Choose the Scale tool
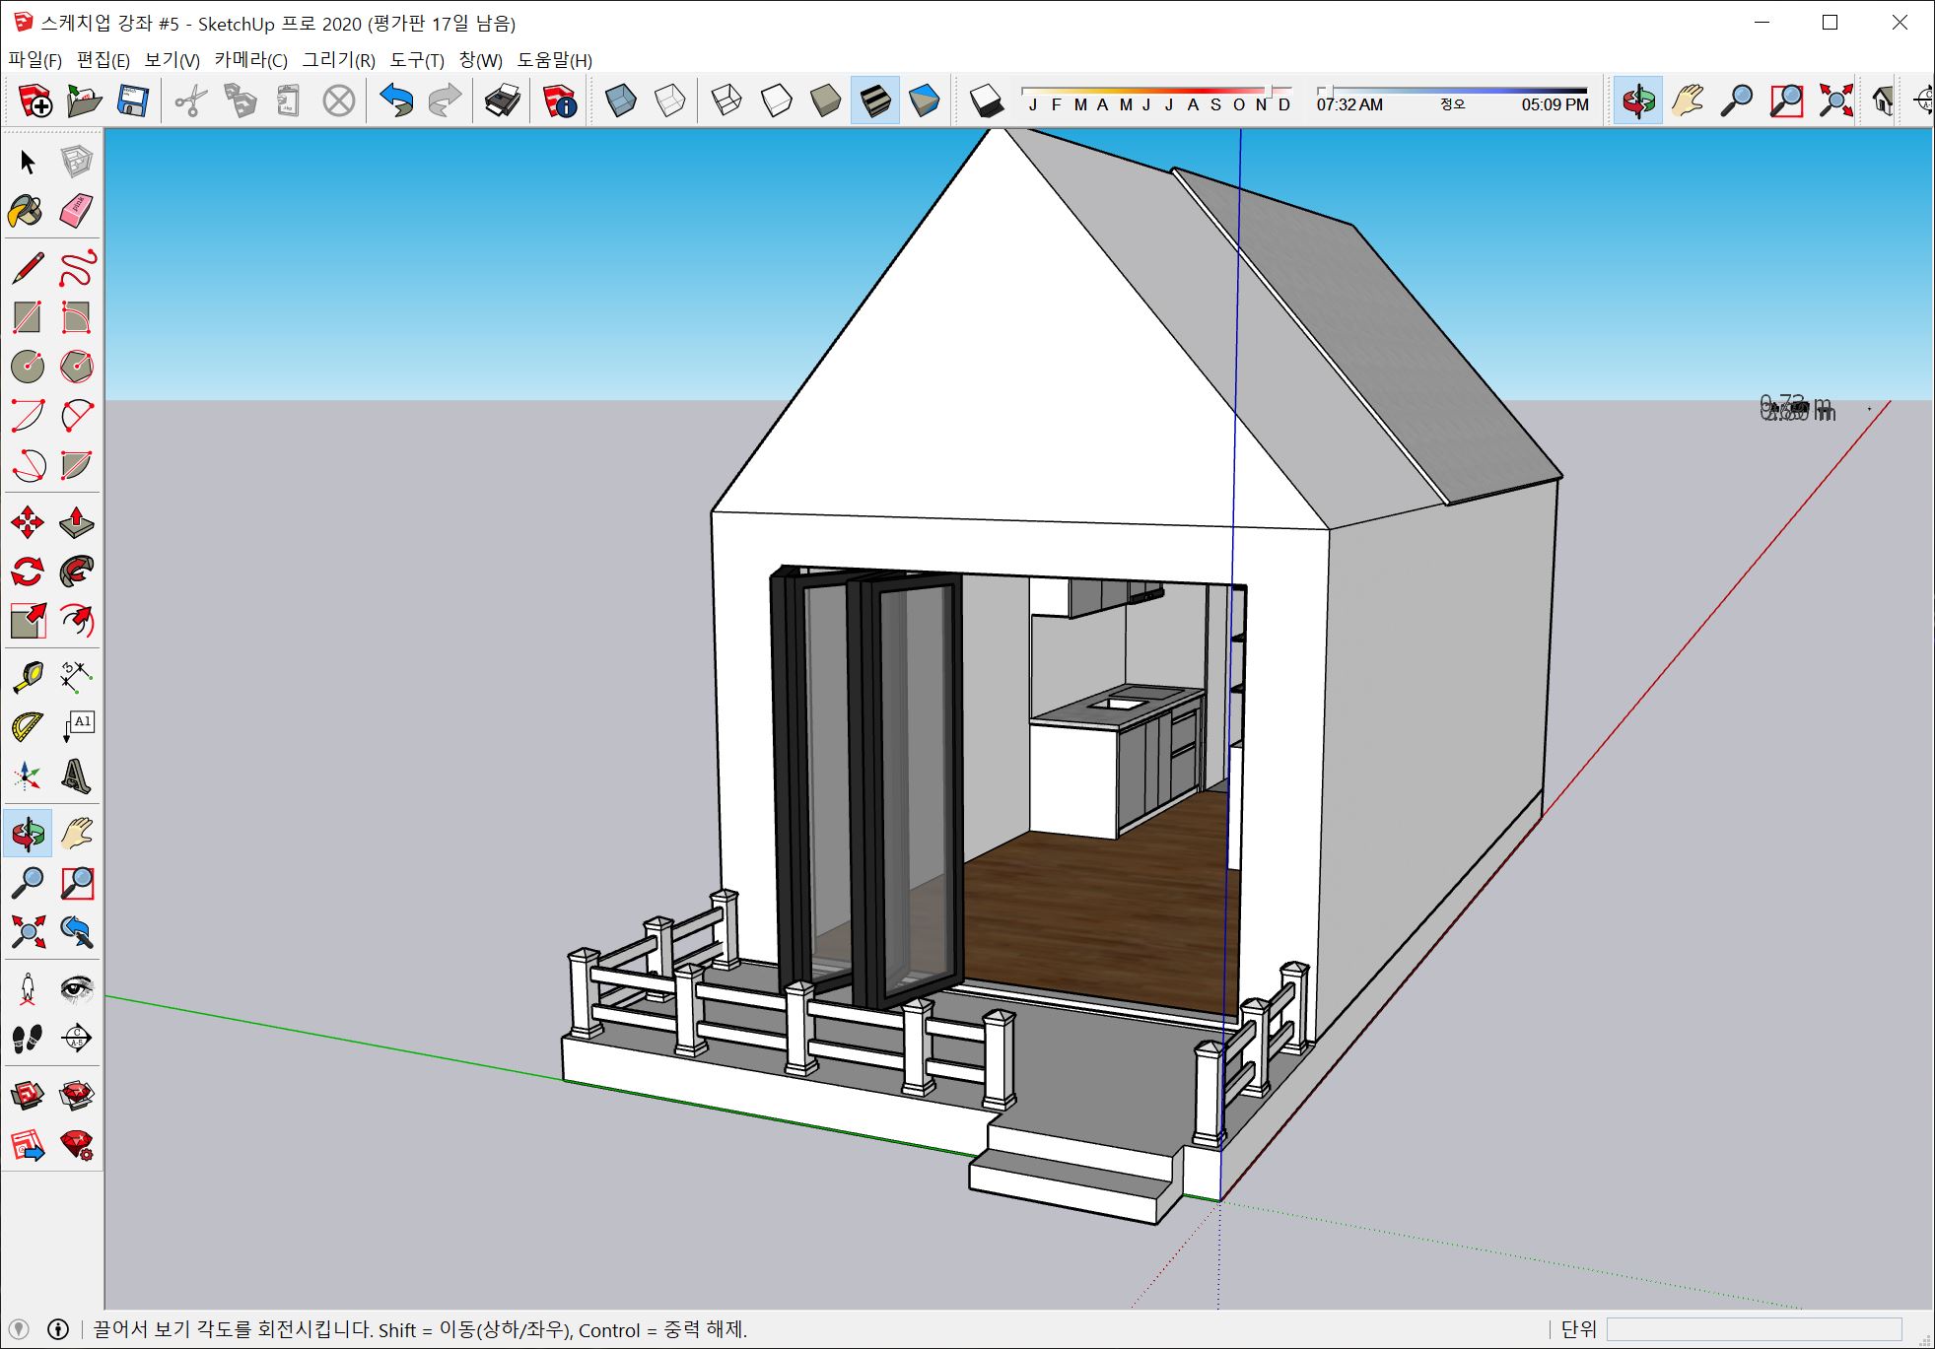The image size is (1935, 1349). [x=28, y=621]
